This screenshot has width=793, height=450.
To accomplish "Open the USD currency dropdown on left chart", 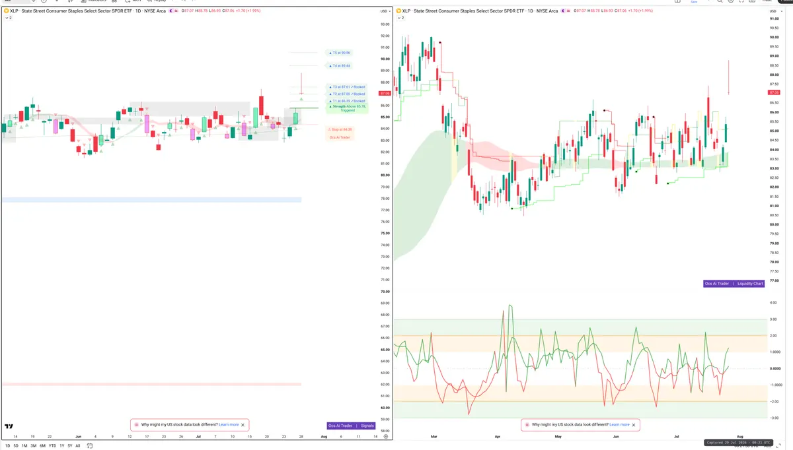I will click(x=384, y=11).
